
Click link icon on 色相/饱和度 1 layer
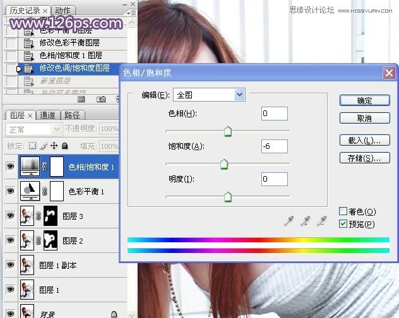(45, 167)
